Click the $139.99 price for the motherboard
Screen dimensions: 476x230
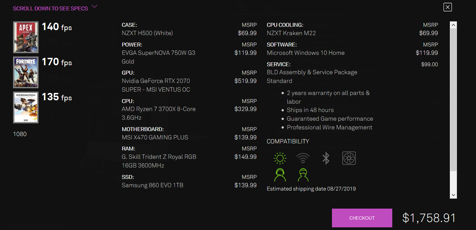246,137
